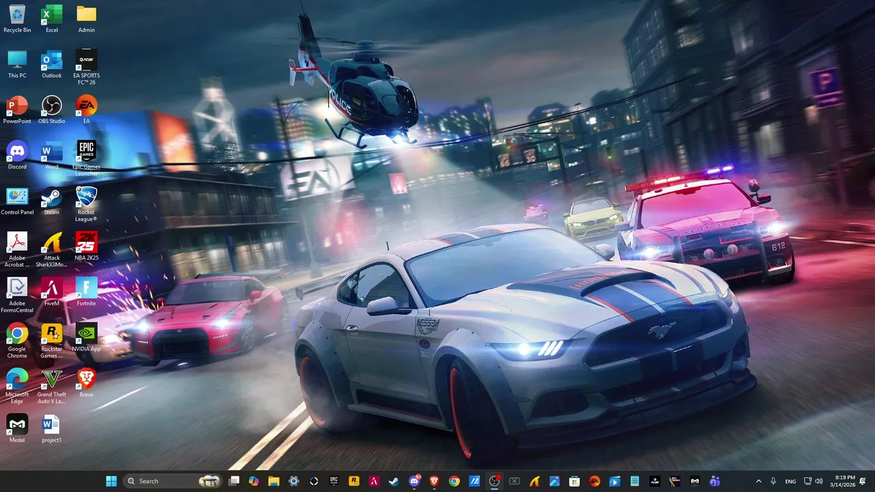
Task: Select the Grand Theft Auto V desktop shortcut
Action: pos(52,386)
